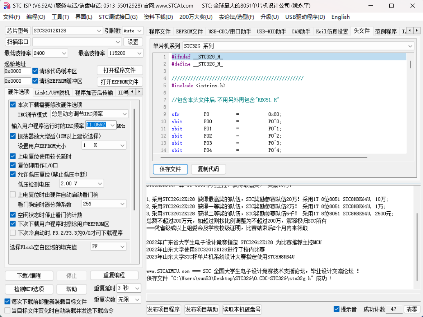Click the 检测MCU选项 button
Image resolution: width=423 pixels, height=317 pixels.
coord(29,289)
